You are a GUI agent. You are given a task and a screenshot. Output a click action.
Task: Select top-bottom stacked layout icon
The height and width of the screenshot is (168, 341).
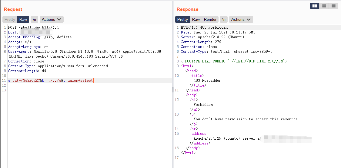324,6
